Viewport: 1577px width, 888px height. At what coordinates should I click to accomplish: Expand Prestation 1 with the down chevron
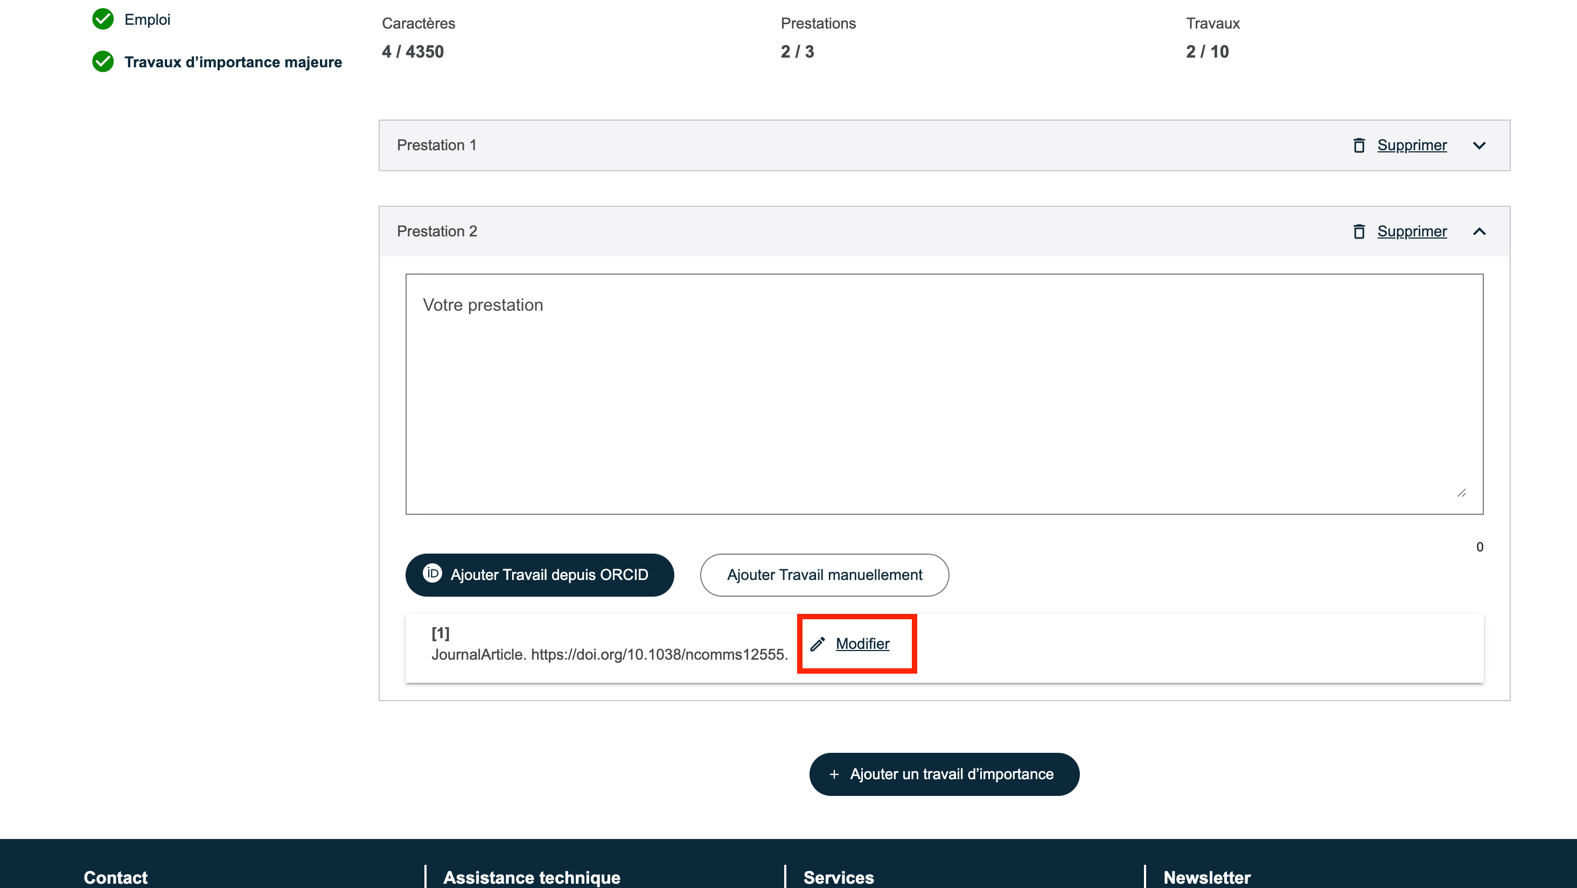(x=1479, y=145)
